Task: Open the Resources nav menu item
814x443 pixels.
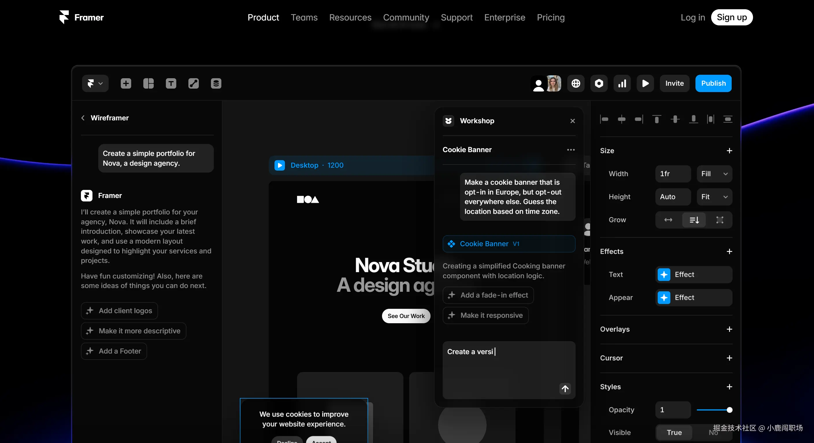Action: [350, 17]
